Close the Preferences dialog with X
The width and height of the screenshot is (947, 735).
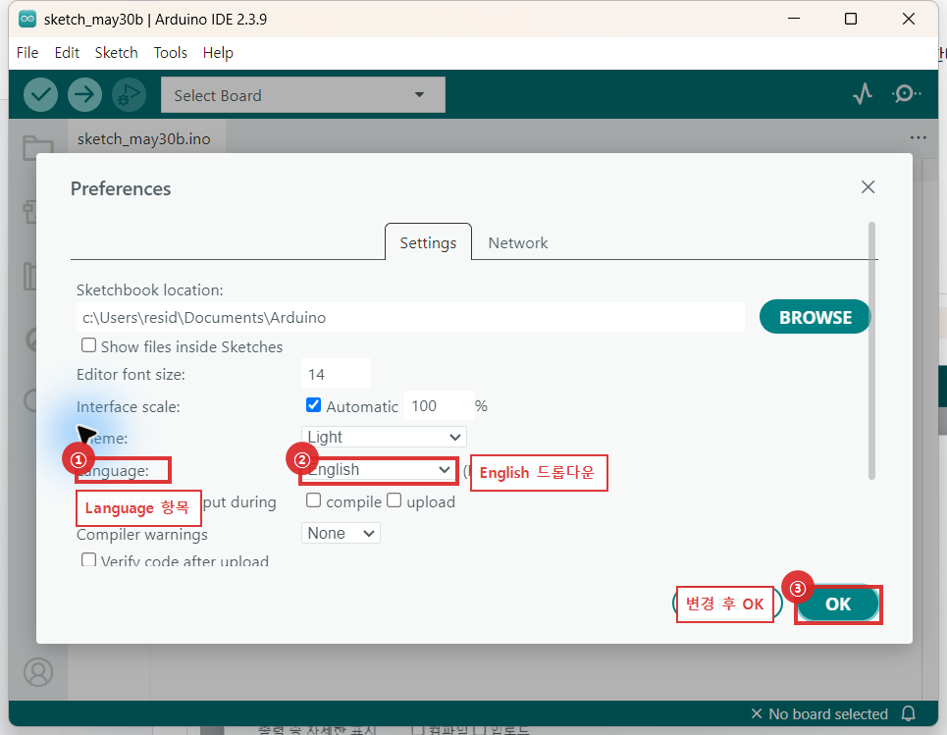[868, 187]
